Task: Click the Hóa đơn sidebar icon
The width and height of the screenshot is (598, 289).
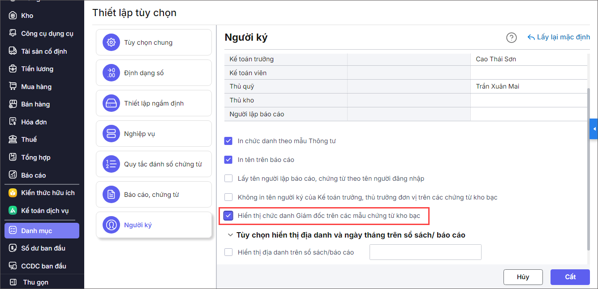Action: click(x=13, y=122)
